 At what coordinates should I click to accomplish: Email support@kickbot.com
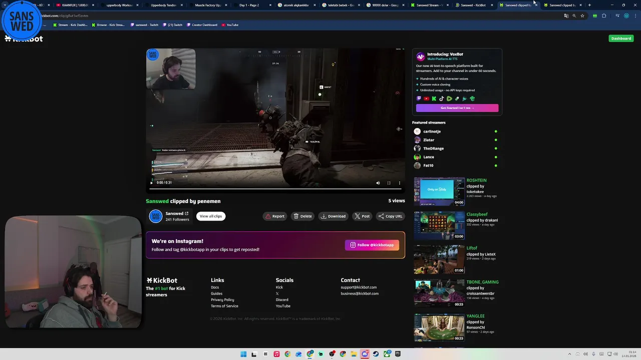click(x=359, y=287)
